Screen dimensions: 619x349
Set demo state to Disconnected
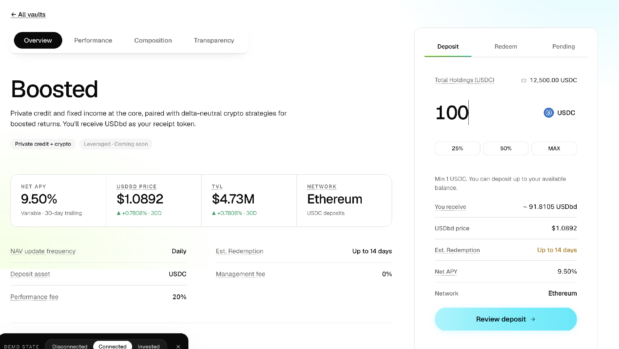(70, 346)
